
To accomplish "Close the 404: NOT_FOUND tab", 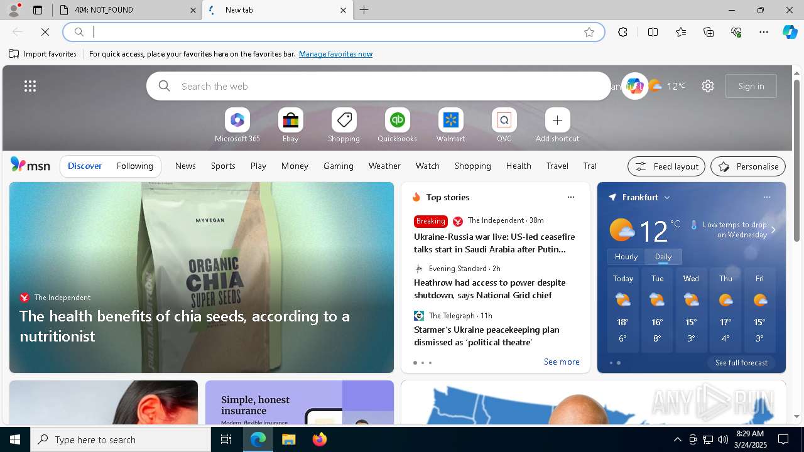I will 193,10.
